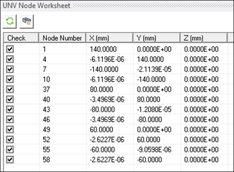This screenshot has width=234, height=172.
Task: Click Y value -140.0000 of node 10
Action: [x=151, y=79]
